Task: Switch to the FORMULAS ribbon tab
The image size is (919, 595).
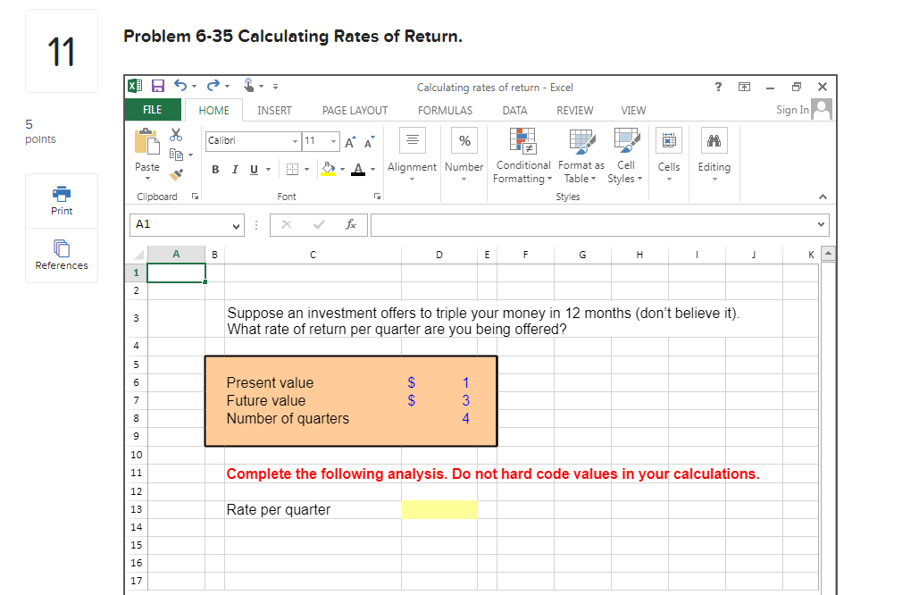Action: (x=445, y=110)
